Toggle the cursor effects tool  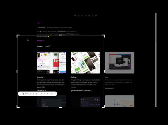click(47, 94)
